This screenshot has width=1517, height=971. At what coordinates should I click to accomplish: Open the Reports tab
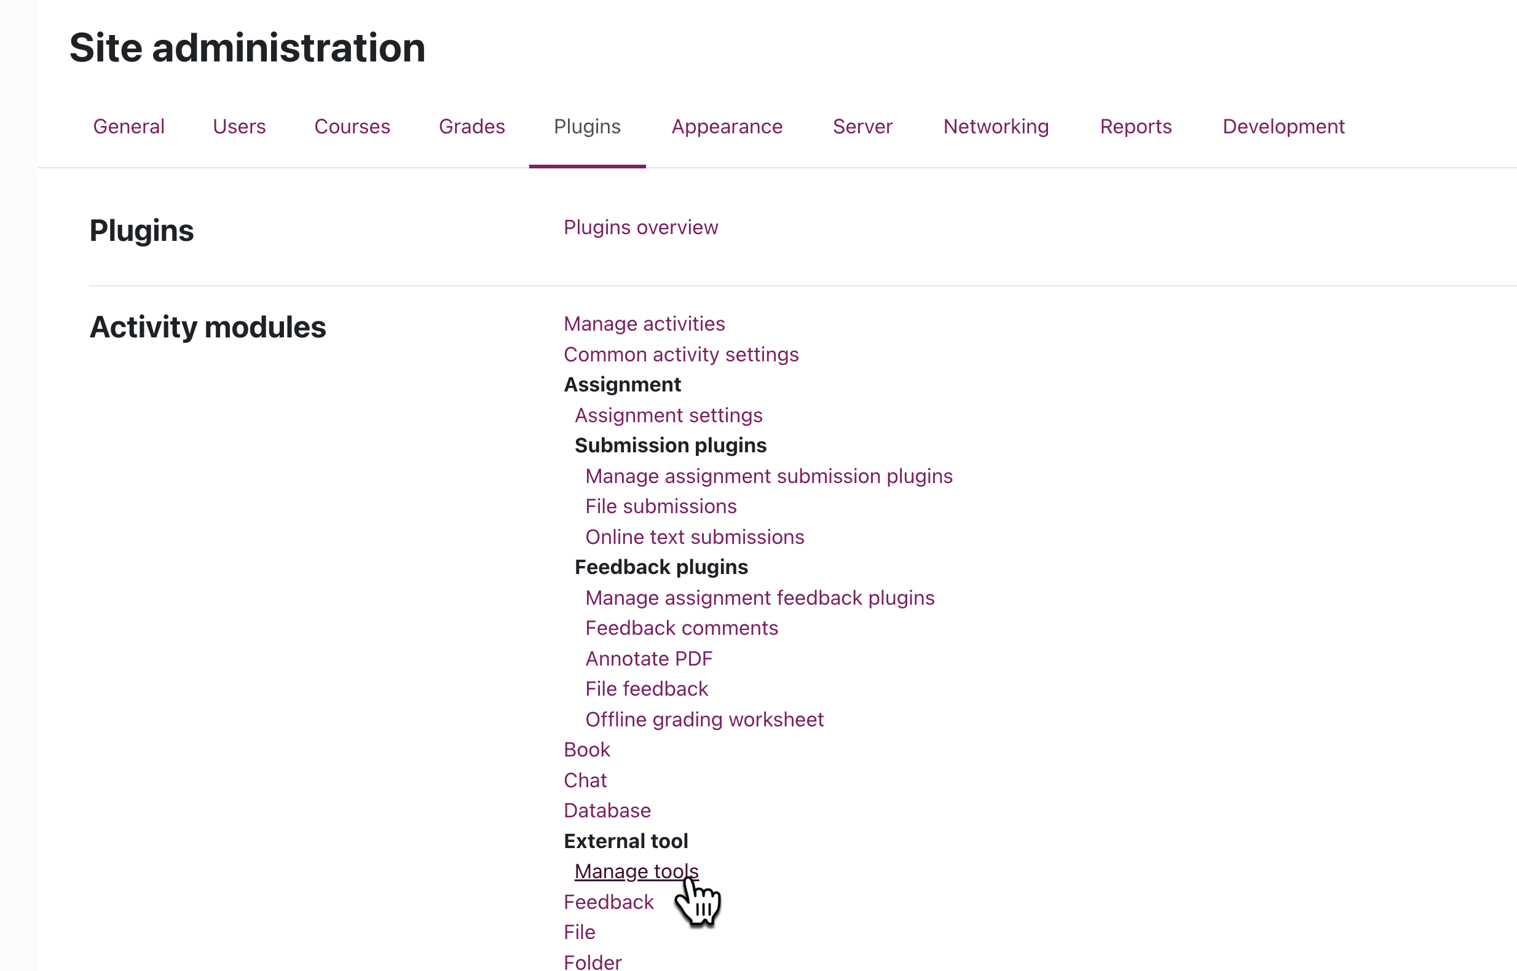click(1135, 127)
